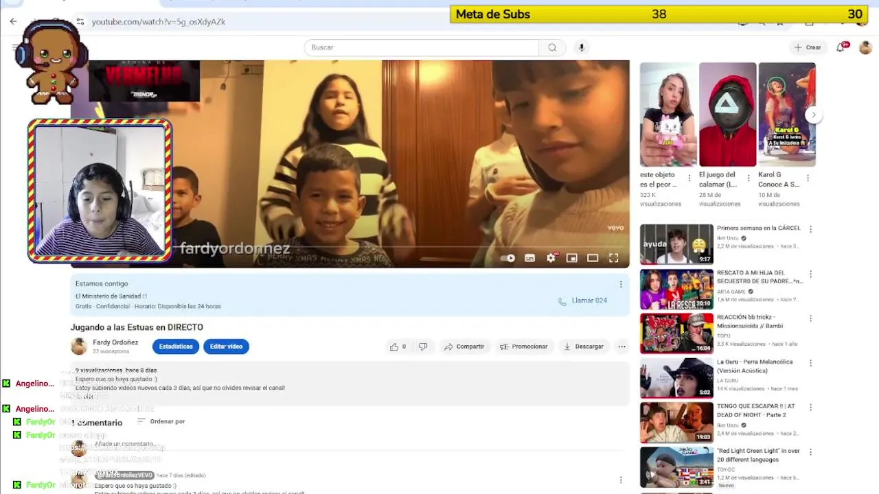The height and width of the screenshot is (494, 879).
Task: Open site info icon beside the URL
Action: [80, 21]
